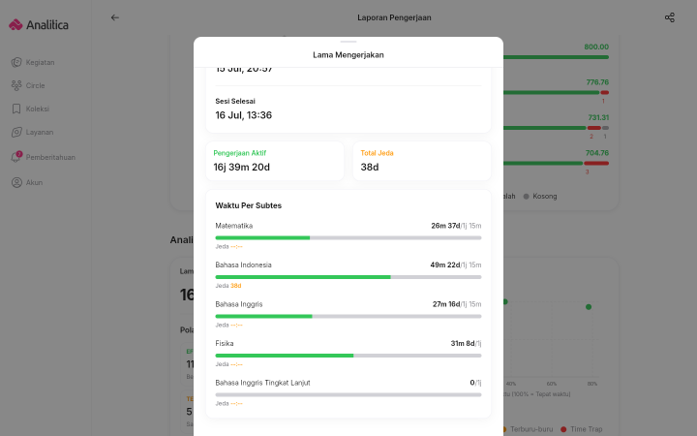The height and width of the screenshot is (436, 697).
Task: Click the Fisika progress bar
Action: click(x=348, y=356)
